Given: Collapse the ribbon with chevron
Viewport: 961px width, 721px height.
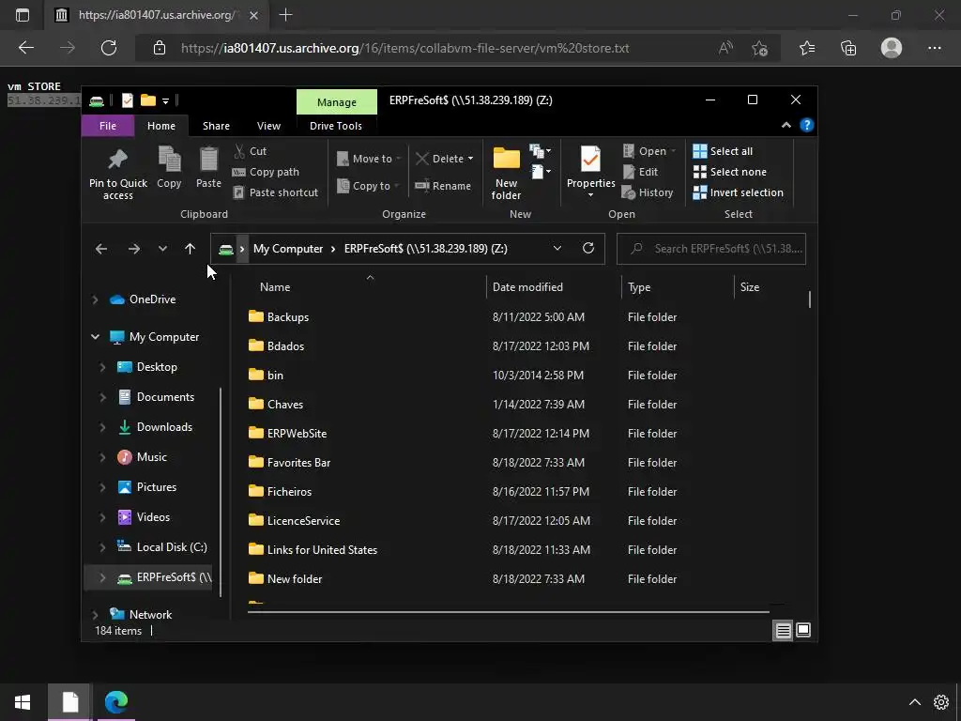Looking at the screenshot, I should [x=786, y=125].
